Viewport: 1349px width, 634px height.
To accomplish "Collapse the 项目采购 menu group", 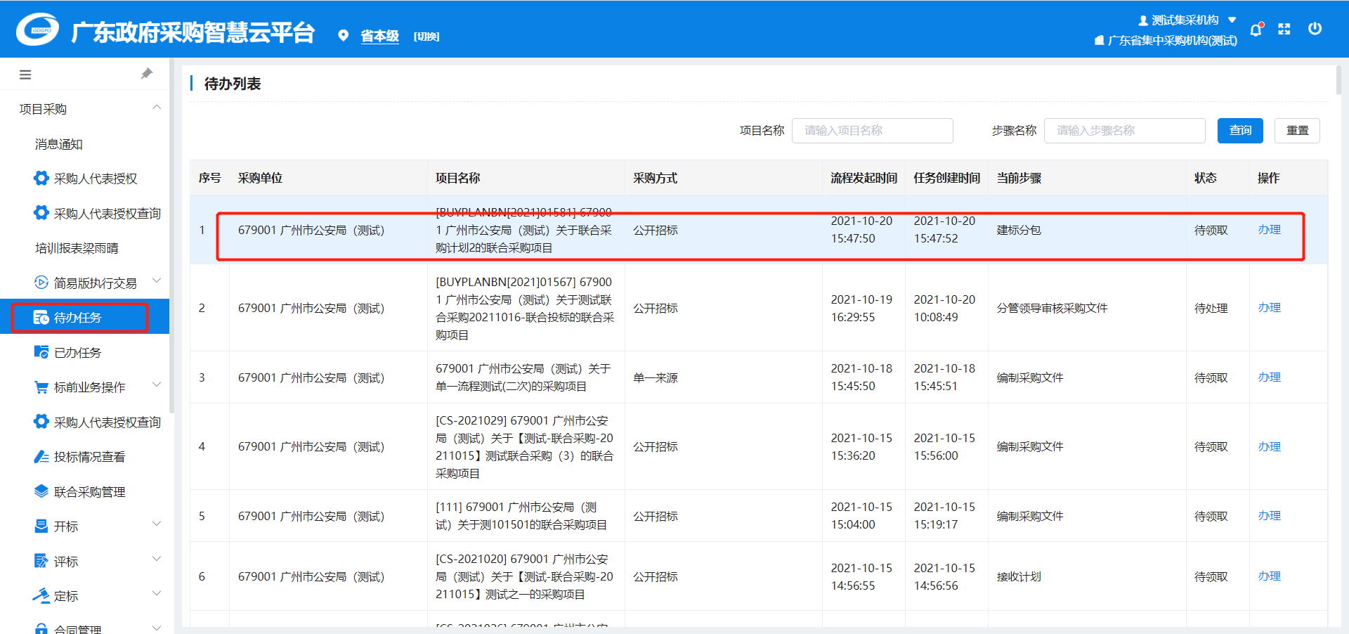I will click(157, 108).
